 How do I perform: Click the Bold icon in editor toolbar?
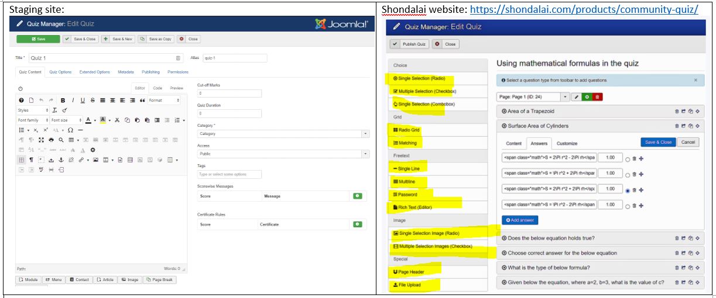click(63, 101)
